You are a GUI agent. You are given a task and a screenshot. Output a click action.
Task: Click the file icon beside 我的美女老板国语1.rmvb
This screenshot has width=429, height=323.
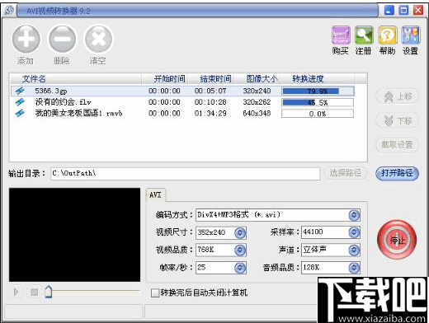[20, 113]
